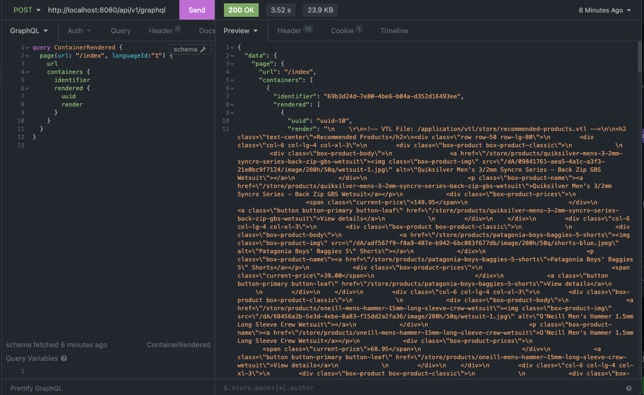Click the "uuid-10" value in response
Screen dimensions: 644x395
[x=333, y=121]
